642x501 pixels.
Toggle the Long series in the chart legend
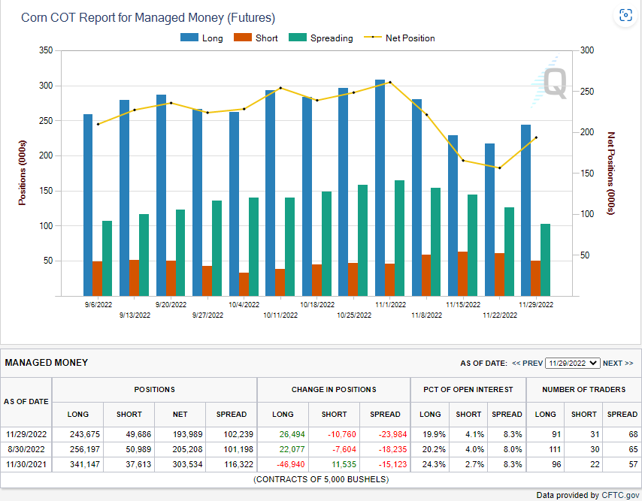click(x=202, y=38)
